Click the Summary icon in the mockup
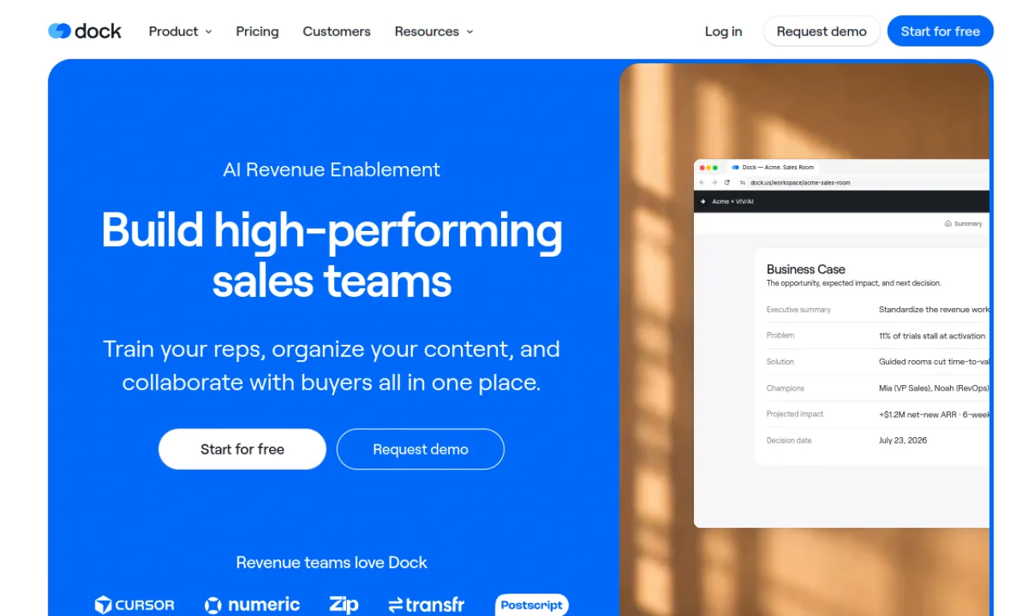The image size is (1028, 616). click(x=948, y=224)
